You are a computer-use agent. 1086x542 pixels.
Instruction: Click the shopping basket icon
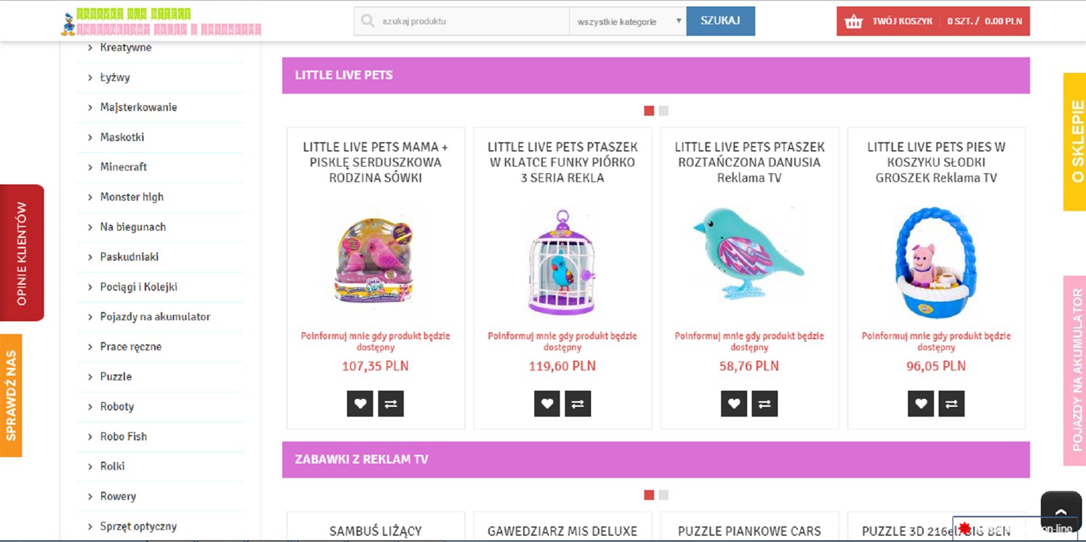853,22
